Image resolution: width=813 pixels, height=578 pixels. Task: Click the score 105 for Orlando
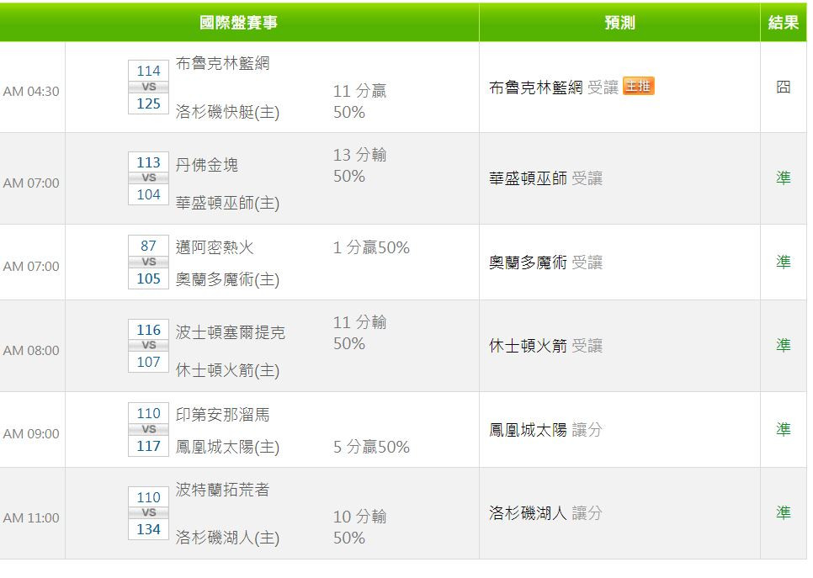click(x=148, y=278)
